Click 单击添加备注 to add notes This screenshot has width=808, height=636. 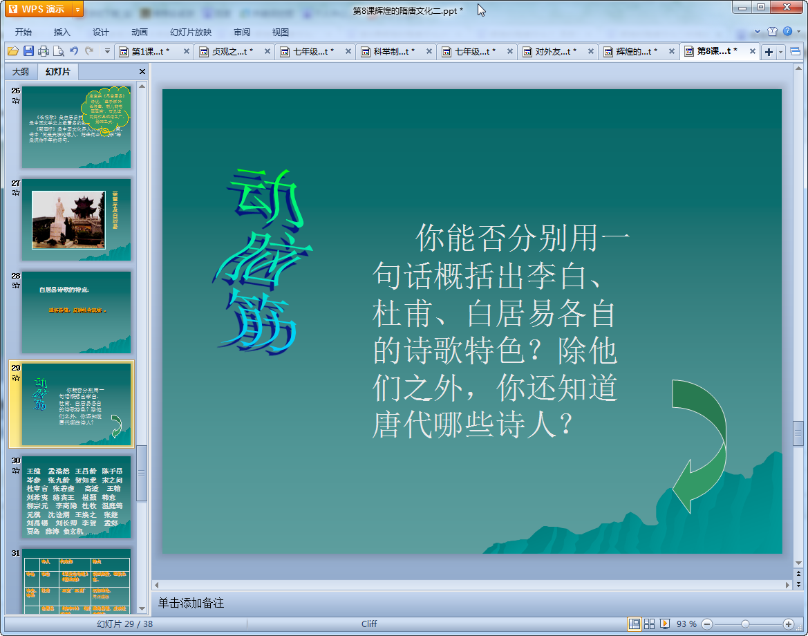191,603
